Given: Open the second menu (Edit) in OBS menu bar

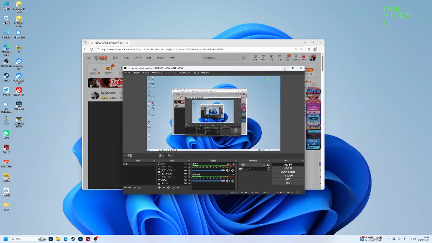Looking at the screenshot, I should [137, 73].
